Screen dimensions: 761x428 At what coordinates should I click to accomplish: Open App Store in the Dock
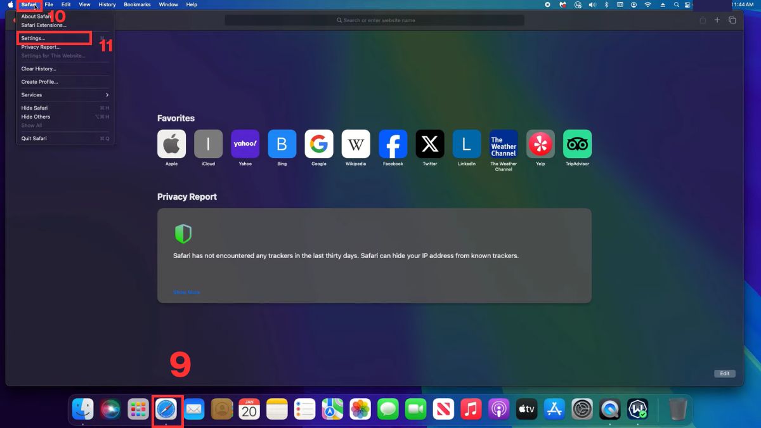point(554,410)
